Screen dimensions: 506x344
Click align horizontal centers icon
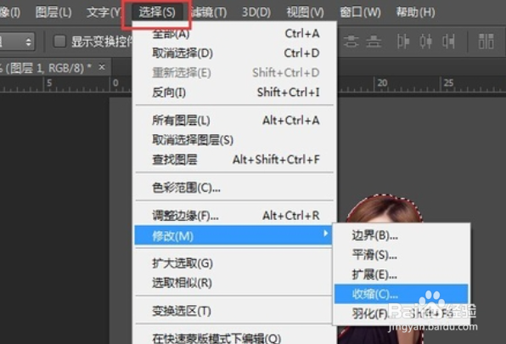(425, 42)
